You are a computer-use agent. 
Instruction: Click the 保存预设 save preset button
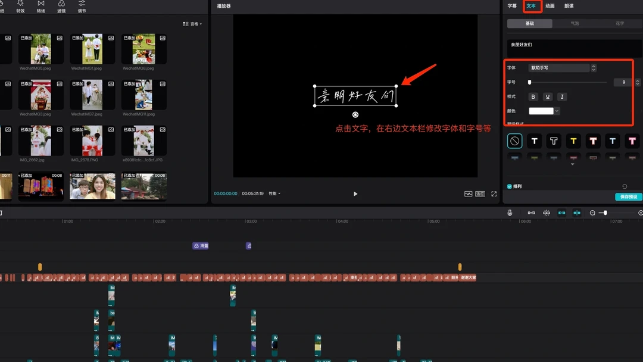(x=629, y=197)
